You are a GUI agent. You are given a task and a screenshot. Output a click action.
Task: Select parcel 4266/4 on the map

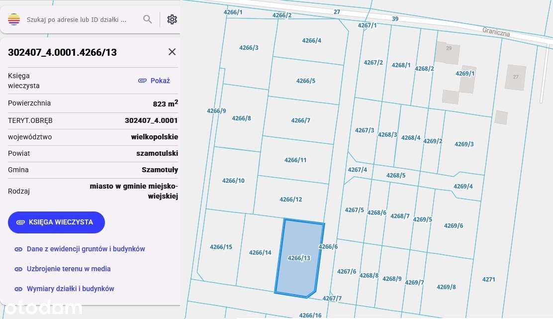311,41
